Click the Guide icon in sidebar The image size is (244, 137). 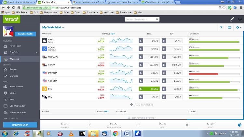tap(6, 93)
